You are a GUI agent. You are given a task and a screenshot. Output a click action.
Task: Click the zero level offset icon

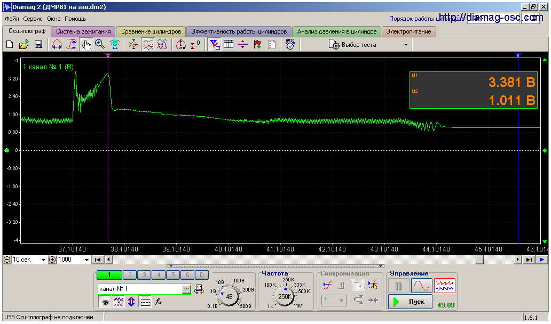[195, 45]
